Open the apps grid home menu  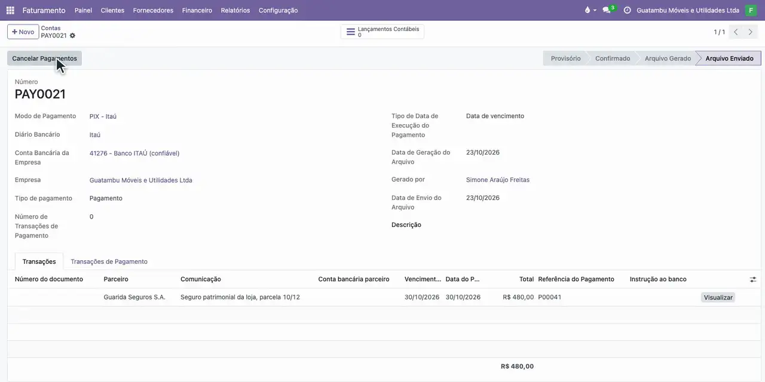pyautogui.click(x=10, y=10)
